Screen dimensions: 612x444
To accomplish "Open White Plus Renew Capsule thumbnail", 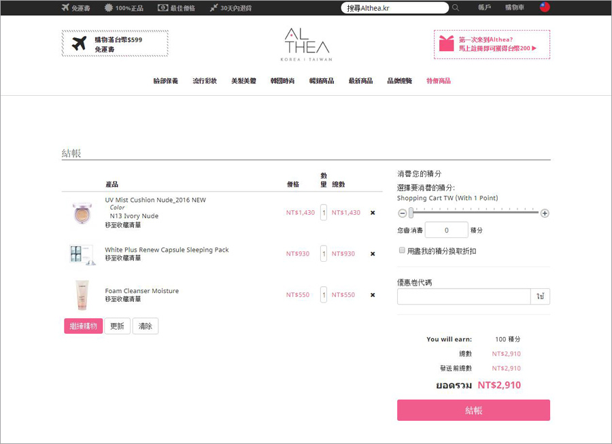I will tap(82, 254).
